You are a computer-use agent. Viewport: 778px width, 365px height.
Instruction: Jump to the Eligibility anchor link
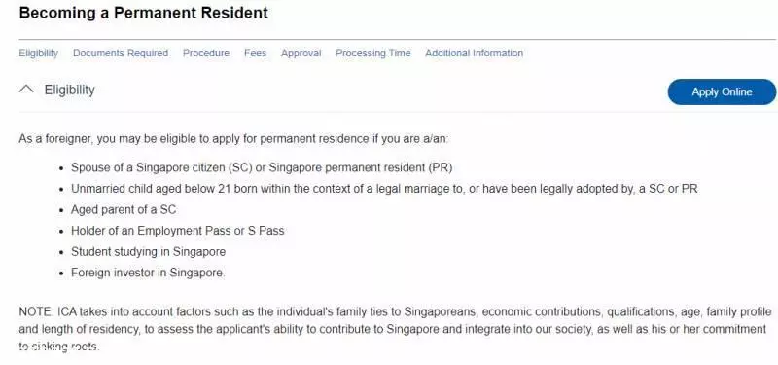click(39, 54)
